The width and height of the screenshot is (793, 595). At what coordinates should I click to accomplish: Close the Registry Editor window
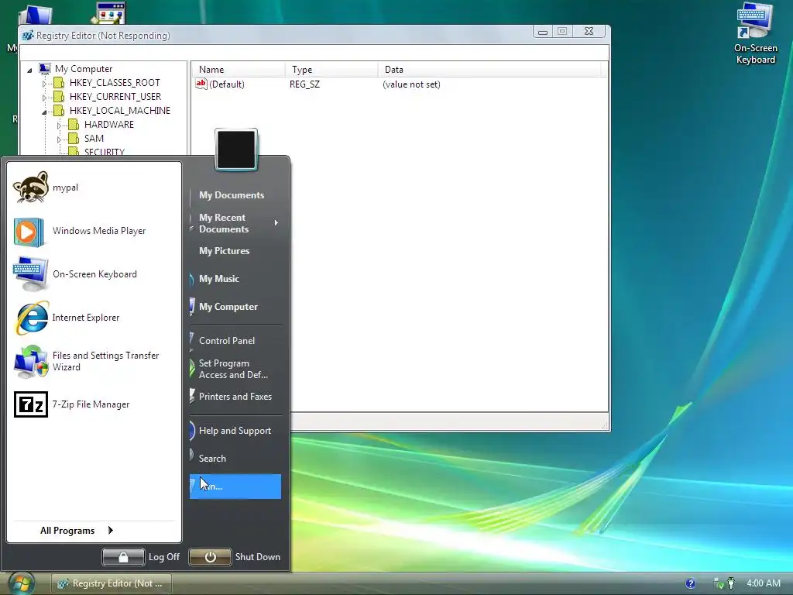(589, 32)
